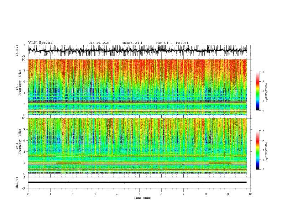The image size is (282, 218).
Task: Click time axis tick label '7'
Action: [x=184, y=194]
